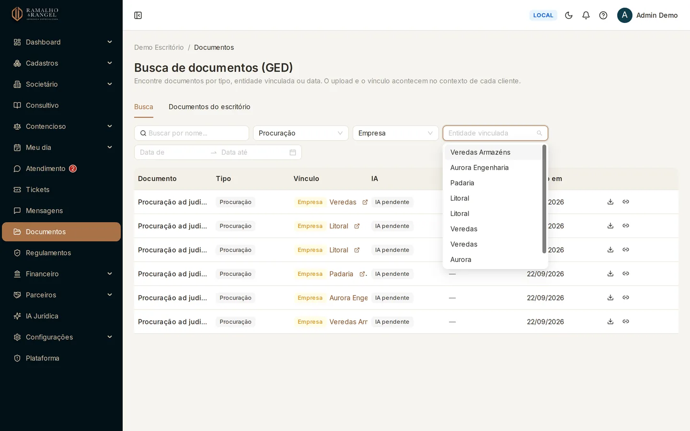Select Padaria from the dropdown list
Screen dimensions: 690x431
point(494,183)
